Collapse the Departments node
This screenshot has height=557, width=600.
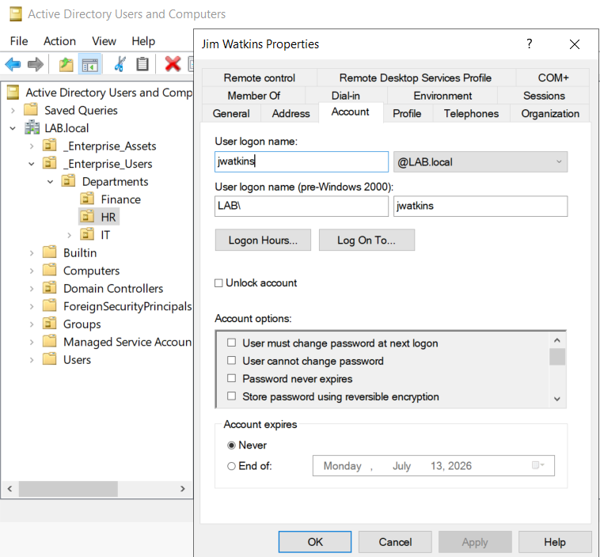[50, 182]
